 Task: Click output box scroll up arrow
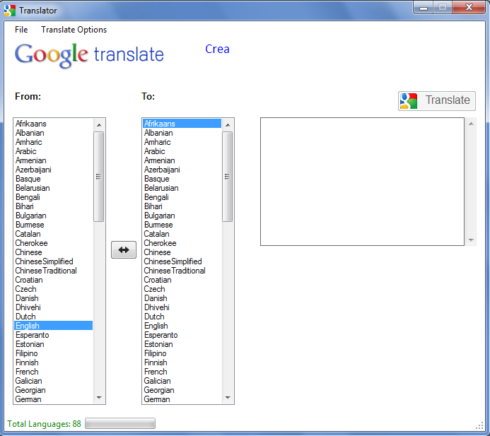[471, 124]
